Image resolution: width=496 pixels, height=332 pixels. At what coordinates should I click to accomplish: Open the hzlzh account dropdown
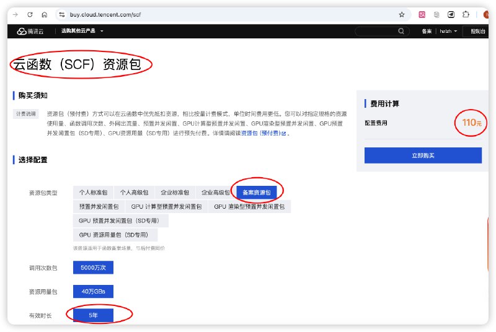coord(448,31)
